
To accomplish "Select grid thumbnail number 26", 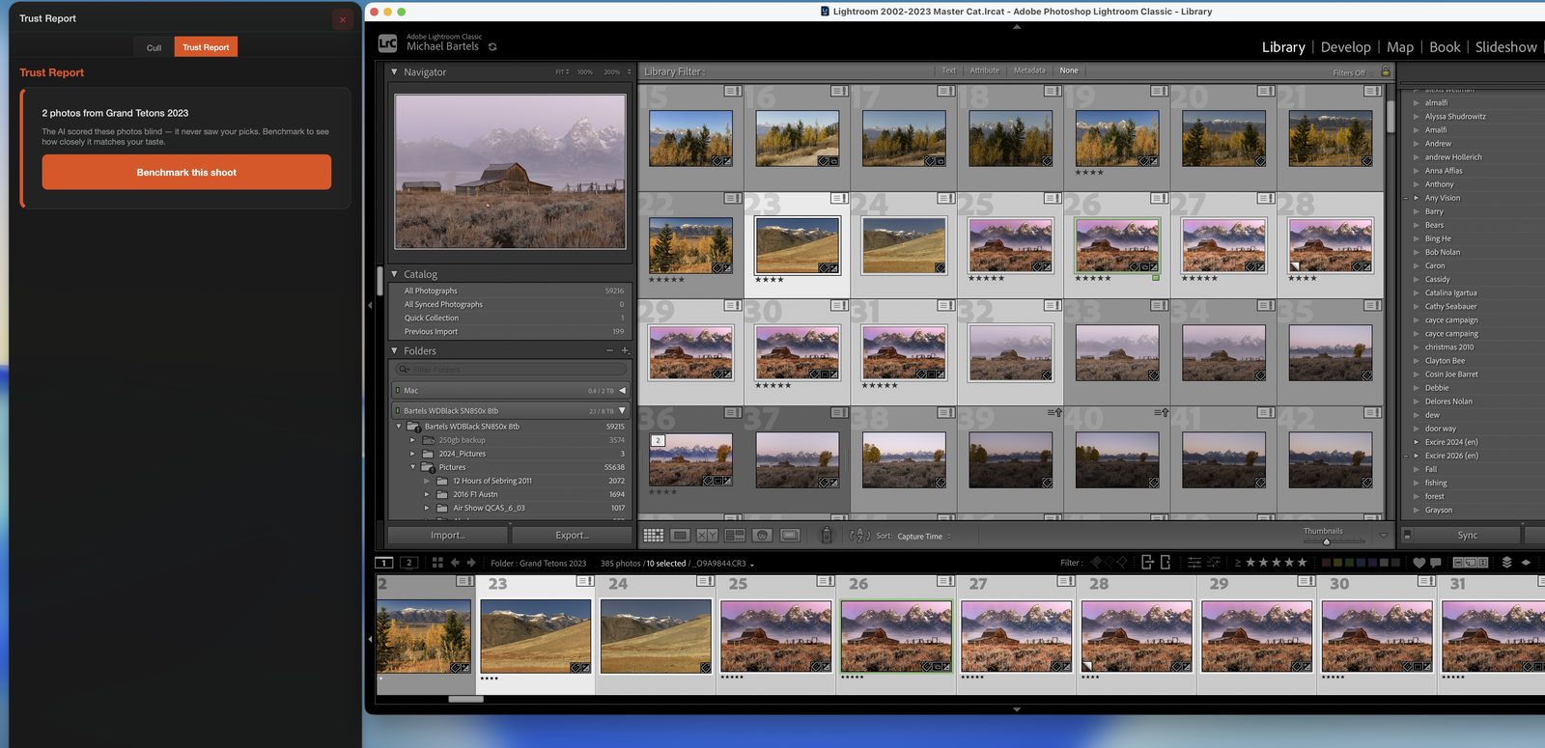I will click(x=1117, y=245).
